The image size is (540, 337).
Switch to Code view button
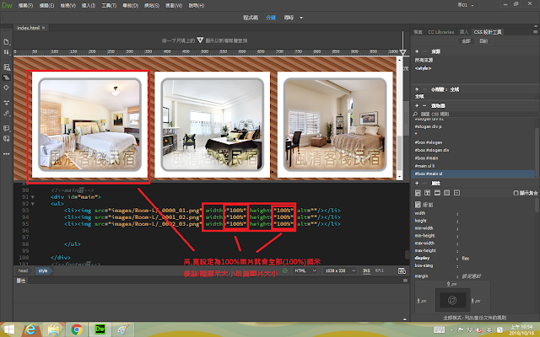251,18
